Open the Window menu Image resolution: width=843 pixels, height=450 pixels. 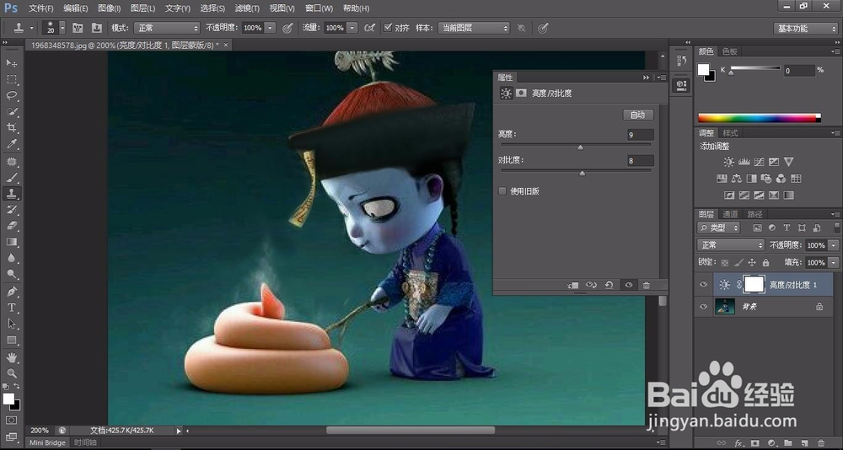click(x=319, y=8)
